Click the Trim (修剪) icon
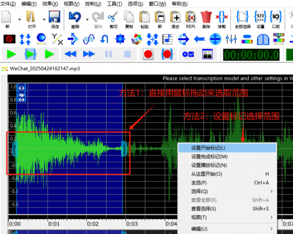The image size is (293, 234). [221, 18]
